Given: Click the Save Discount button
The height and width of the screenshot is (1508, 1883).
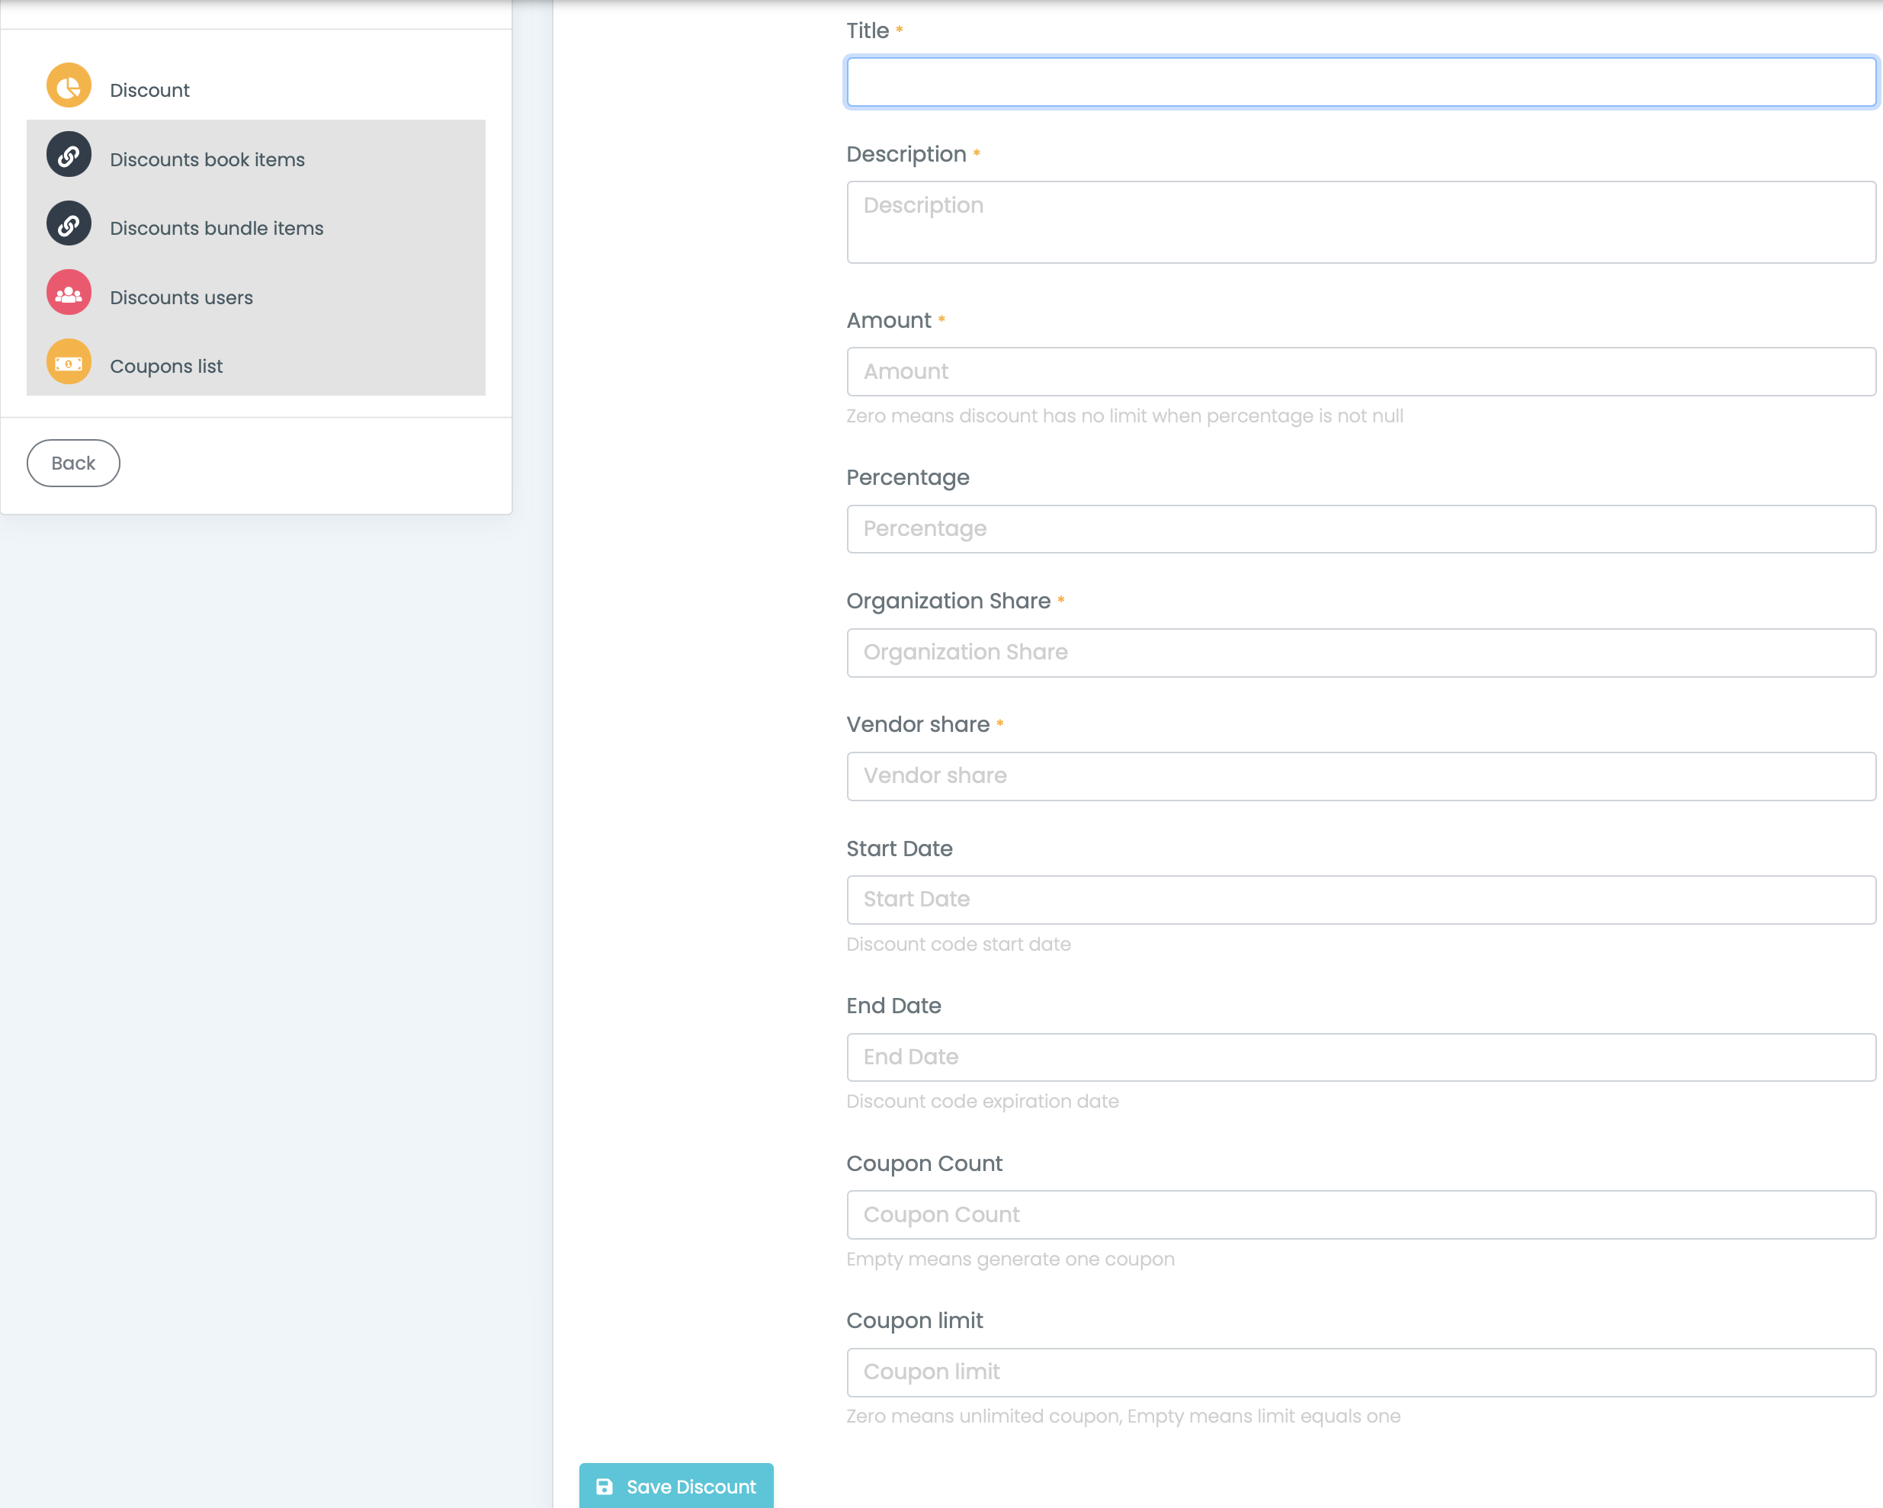Looking at the screenshot, I should tap(676, 1486).
